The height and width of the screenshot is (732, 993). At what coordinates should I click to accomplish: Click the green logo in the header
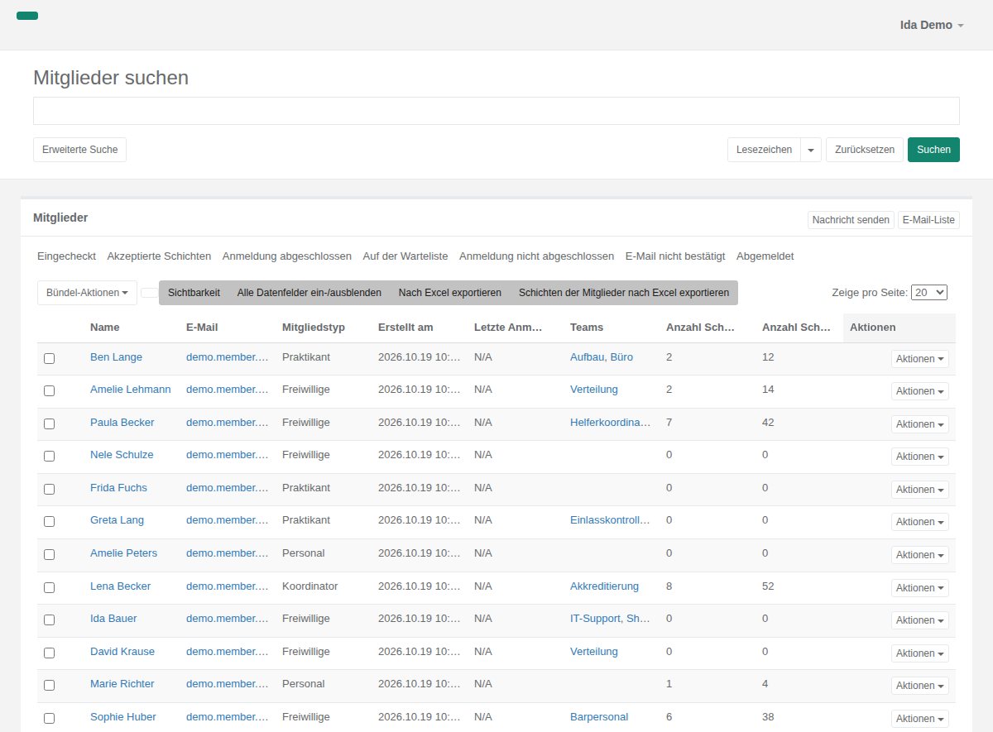27,16
